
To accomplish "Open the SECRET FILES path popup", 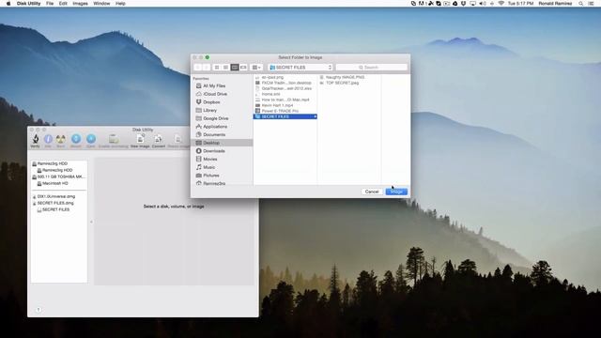I will 300,68.
